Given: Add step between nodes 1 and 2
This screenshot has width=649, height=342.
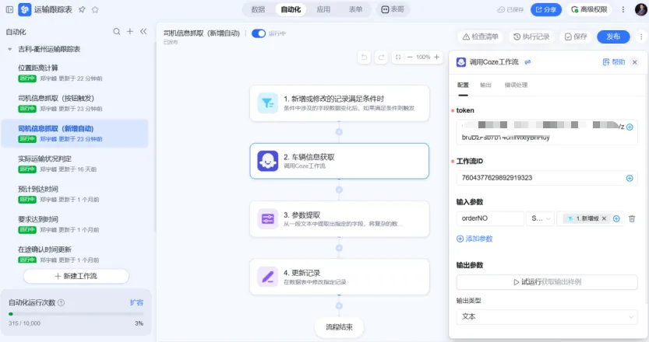Looking at the screenshot, I should tap(339, 132).
